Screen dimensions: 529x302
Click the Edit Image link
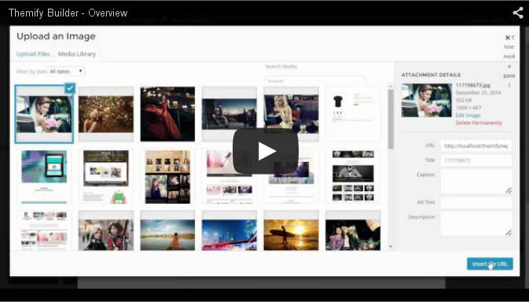tap(468, 116)
